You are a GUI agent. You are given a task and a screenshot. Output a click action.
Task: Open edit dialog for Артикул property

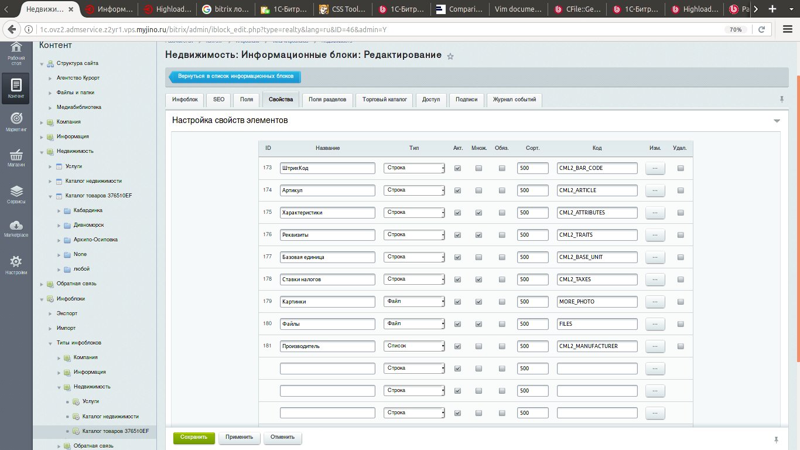(655, 190)
